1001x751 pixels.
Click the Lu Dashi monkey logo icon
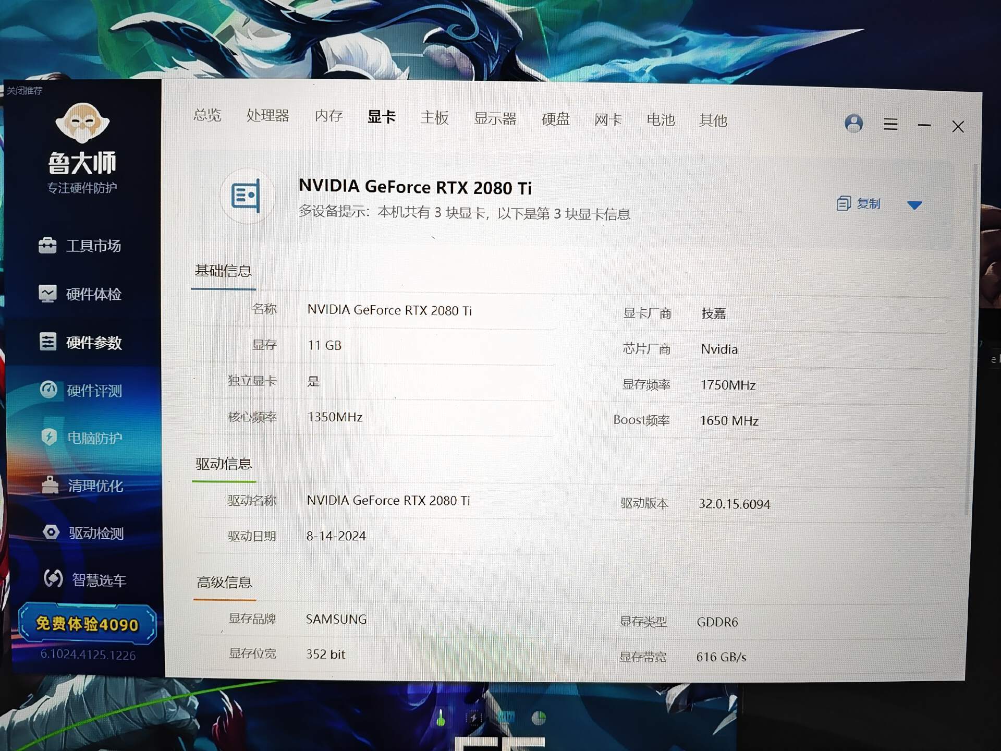tap(82, 123)
